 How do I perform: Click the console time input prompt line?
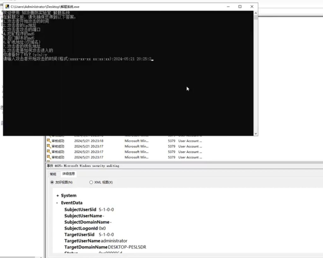click(78, 59)
